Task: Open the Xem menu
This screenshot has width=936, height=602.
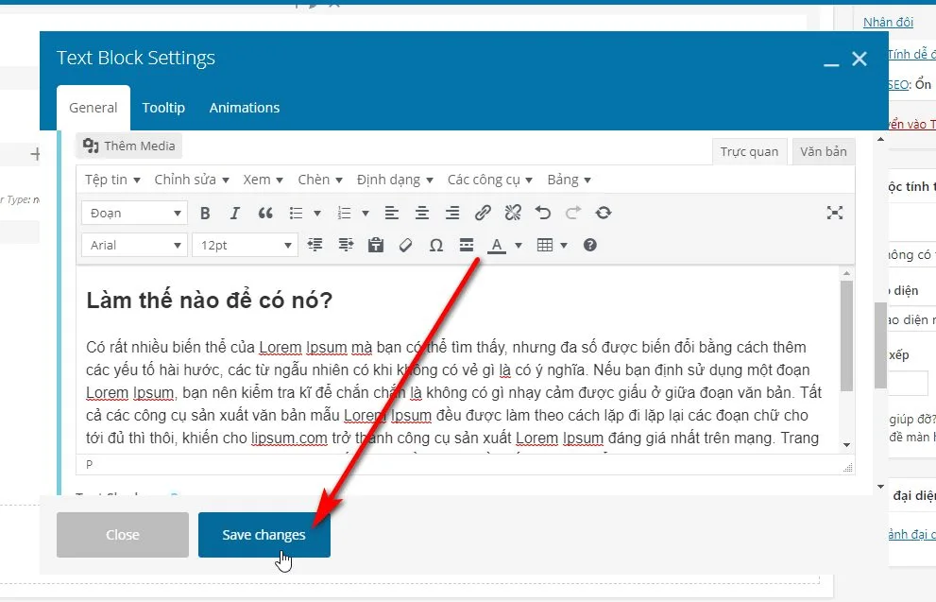Action: coord(263,180)
